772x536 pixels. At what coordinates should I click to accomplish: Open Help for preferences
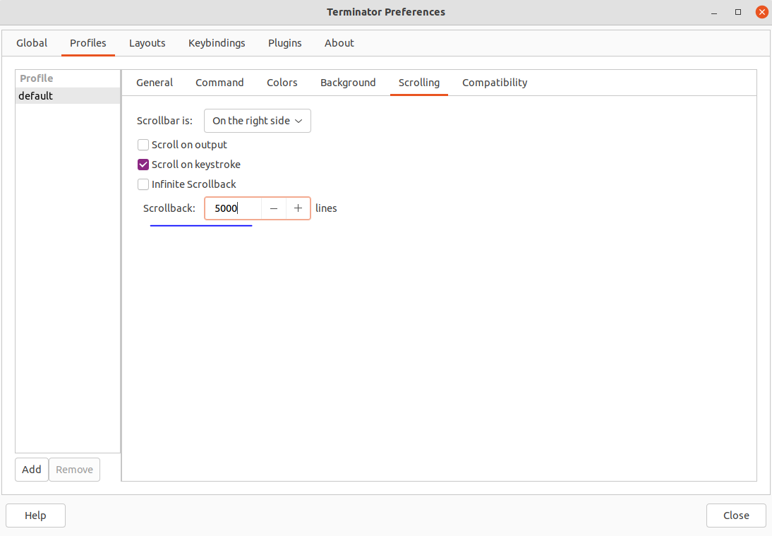35,516
